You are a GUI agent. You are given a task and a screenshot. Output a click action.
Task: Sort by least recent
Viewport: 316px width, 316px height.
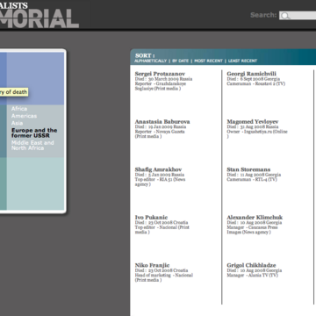pos(242,61)
